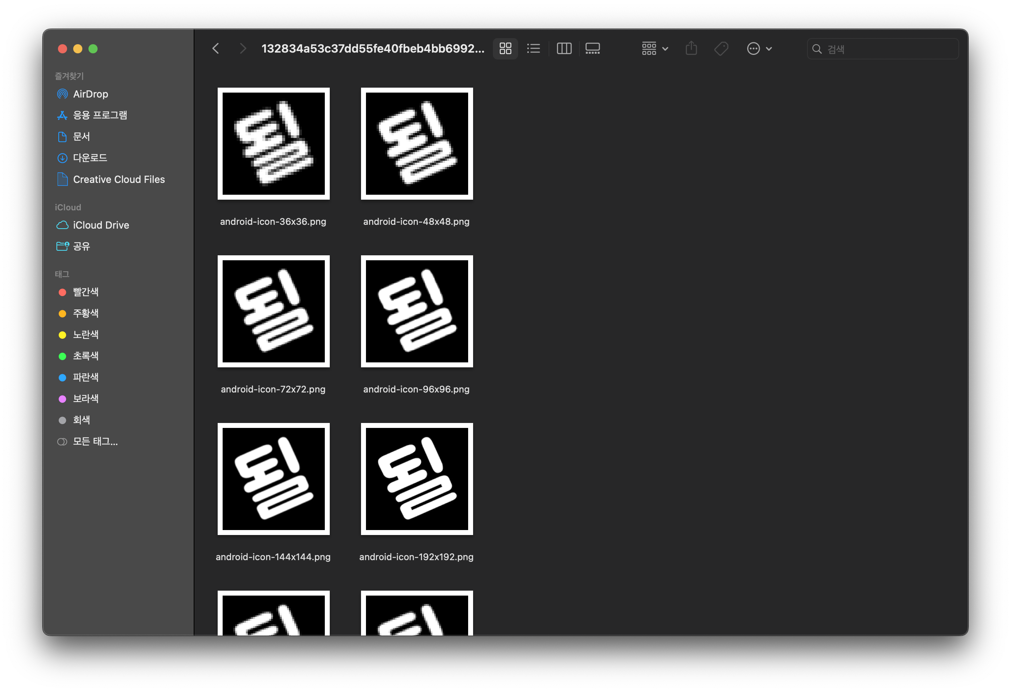Click the 검색 search field

pyautogui.click(x=887, y=49)
